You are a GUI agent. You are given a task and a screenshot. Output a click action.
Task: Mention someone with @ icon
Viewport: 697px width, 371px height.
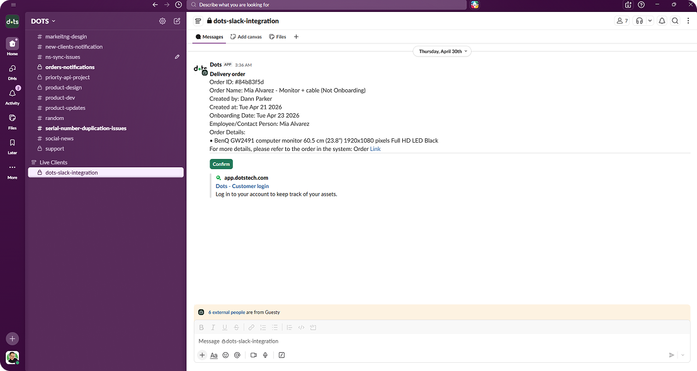click(x=237, y=355)
